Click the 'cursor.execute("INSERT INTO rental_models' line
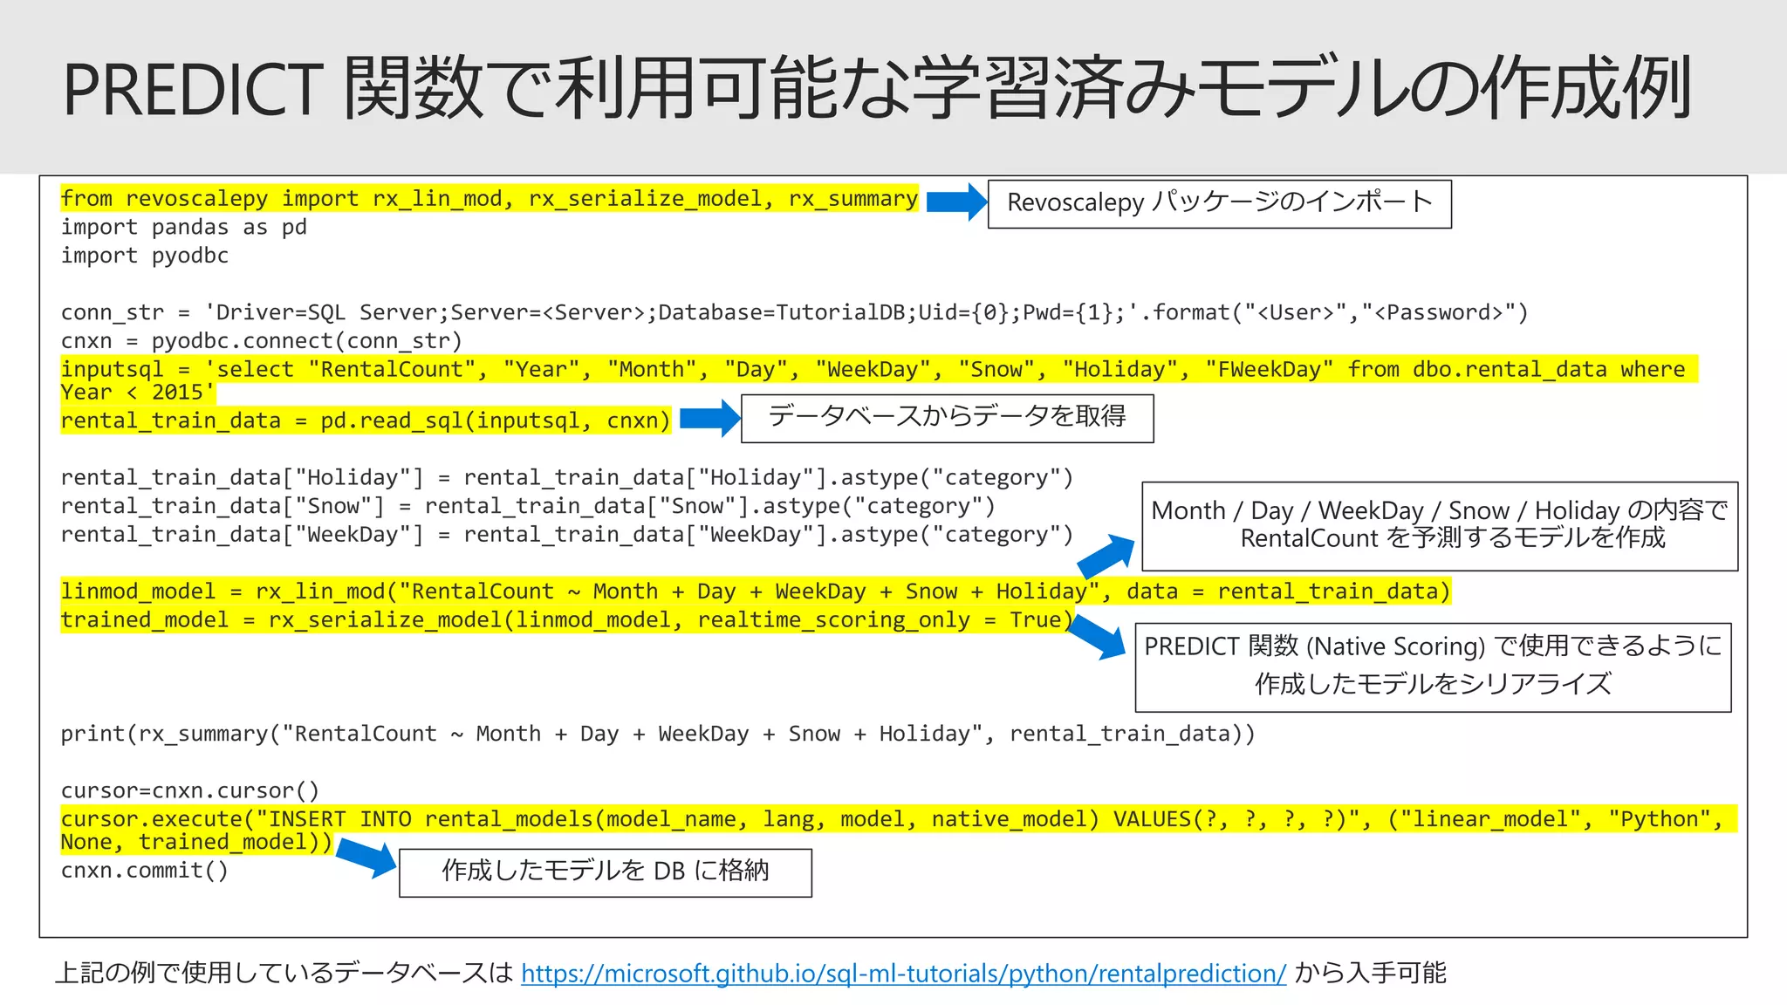1787x1005 pixels. pyautogui.click(x=899, y=819)
